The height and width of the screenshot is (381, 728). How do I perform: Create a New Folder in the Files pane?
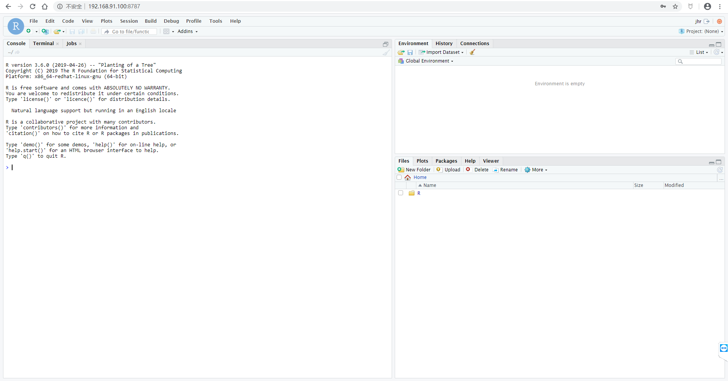coord(414,169)
